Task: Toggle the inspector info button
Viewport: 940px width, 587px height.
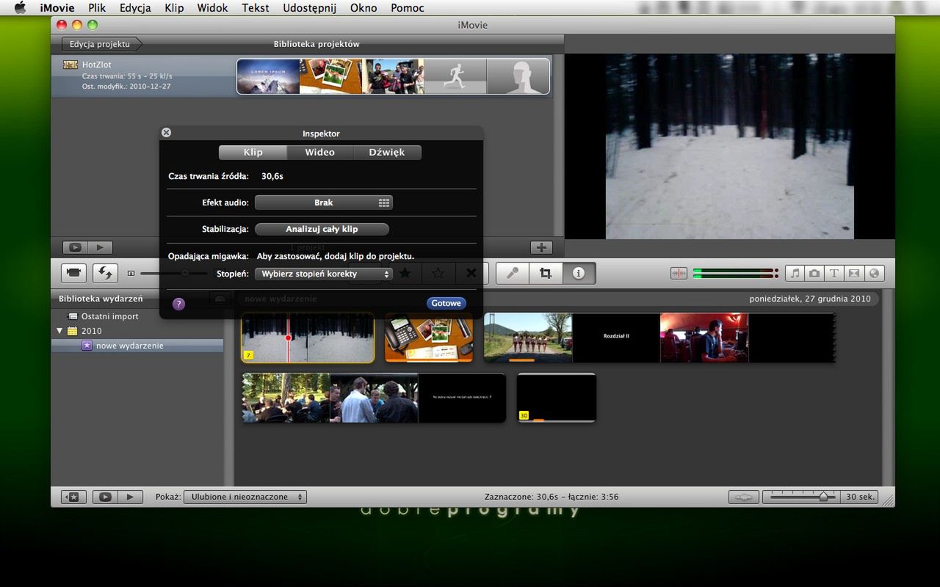Action: [579, 273]
